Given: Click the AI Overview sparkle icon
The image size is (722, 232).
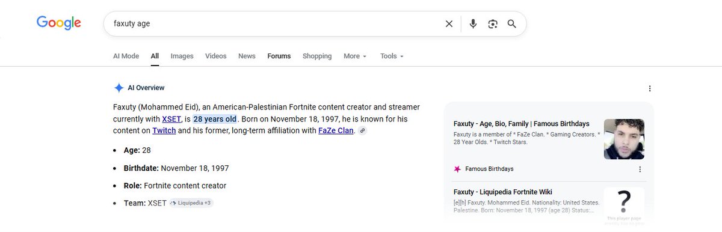Looking at the screenshot, I should [x=119, y=88].
